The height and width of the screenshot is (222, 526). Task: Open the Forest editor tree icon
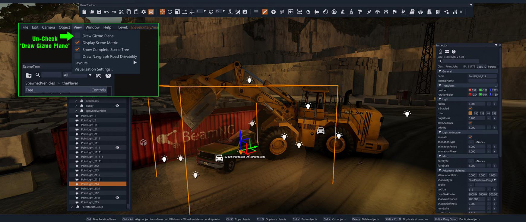pos(317,12)
